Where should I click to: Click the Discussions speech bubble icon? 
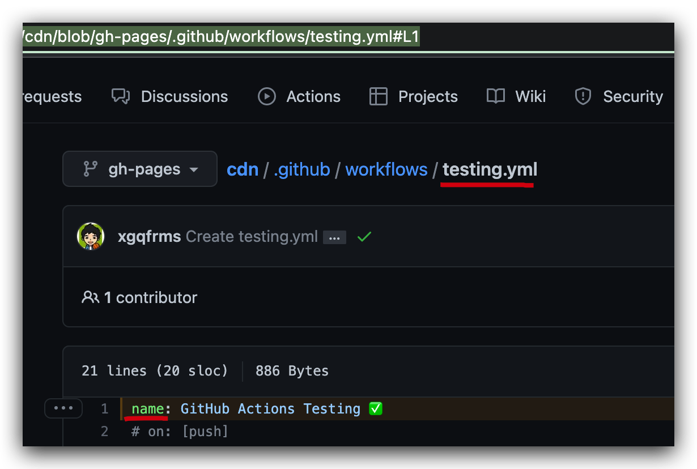click(x=121, y=96)
